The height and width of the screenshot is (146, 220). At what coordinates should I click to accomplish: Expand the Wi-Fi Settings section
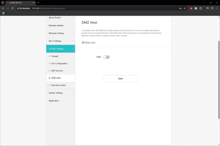(61, 41)
